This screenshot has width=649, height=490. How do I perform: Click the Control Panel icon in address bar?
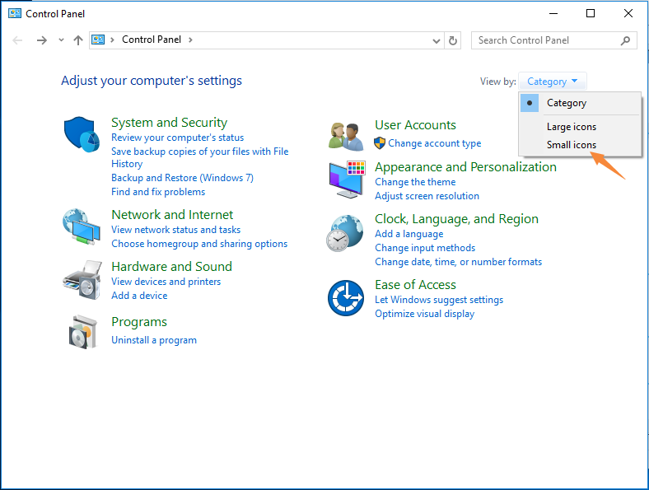pyautogui.click(x=98, y=40)
